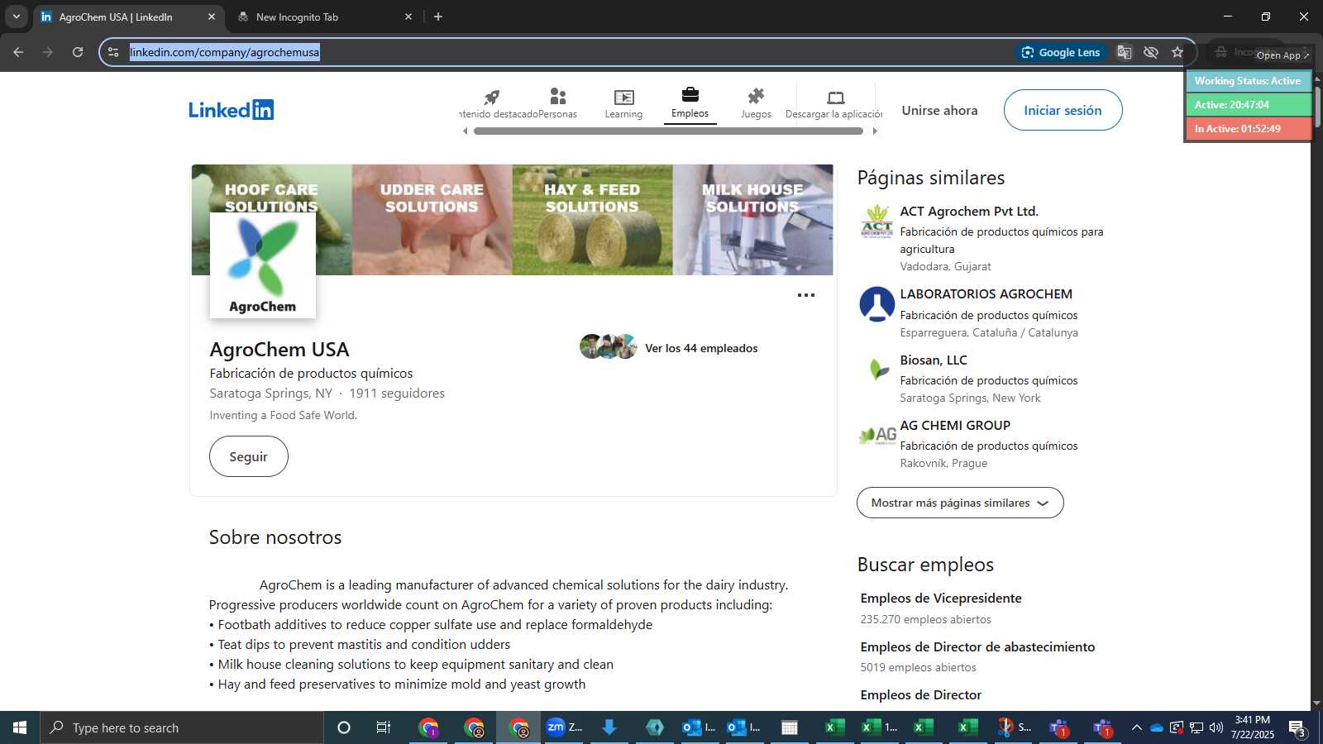This screenshot has width=1323, height=744.
Task: Open ACT Agrochem Pvt Ltd. logo
Action: (x=876, y=222)
